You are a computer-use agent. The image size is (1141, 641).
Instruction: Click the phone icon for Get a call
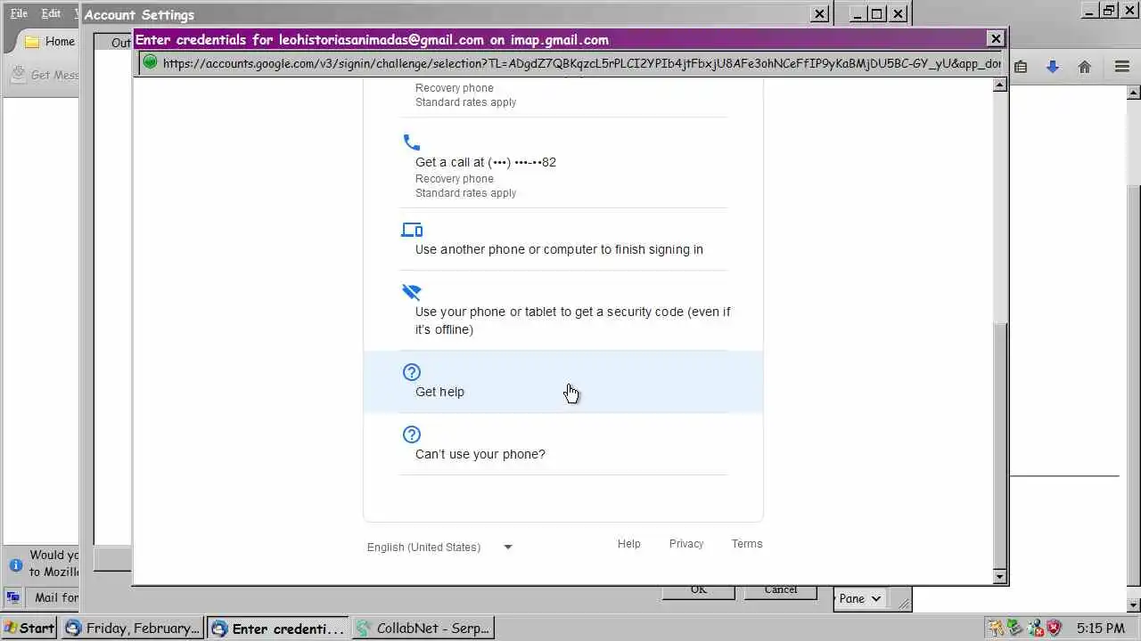click(x=411, y=142)
